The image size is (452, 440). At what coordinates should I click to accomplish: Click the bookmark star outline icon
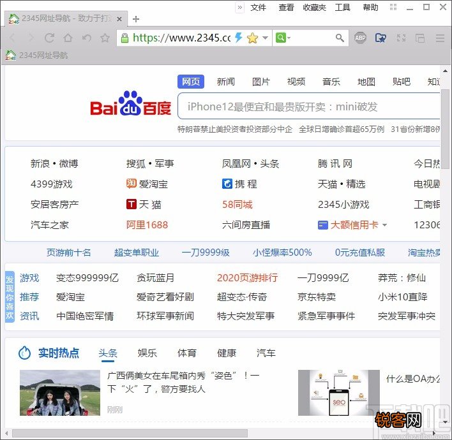(105, 38)
